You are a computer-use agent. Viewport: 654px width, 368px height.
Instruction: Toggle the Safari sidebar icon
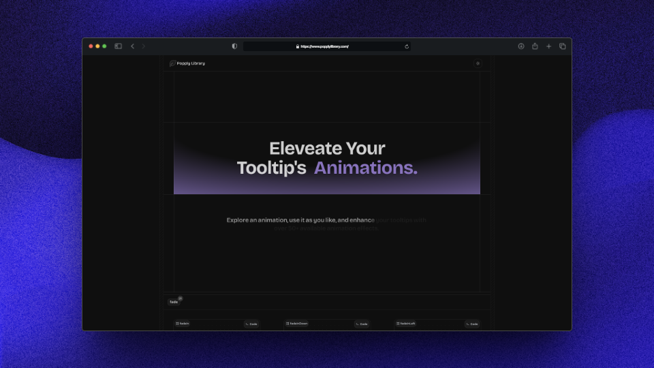coord(118,46)
